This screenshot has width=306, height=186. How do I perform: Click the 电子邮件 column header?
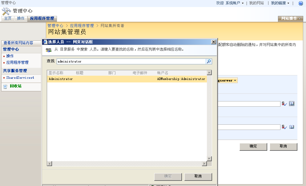pos(140,73)
